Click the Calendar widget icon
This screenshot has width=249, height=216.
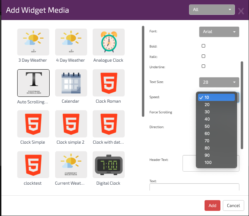71,83
